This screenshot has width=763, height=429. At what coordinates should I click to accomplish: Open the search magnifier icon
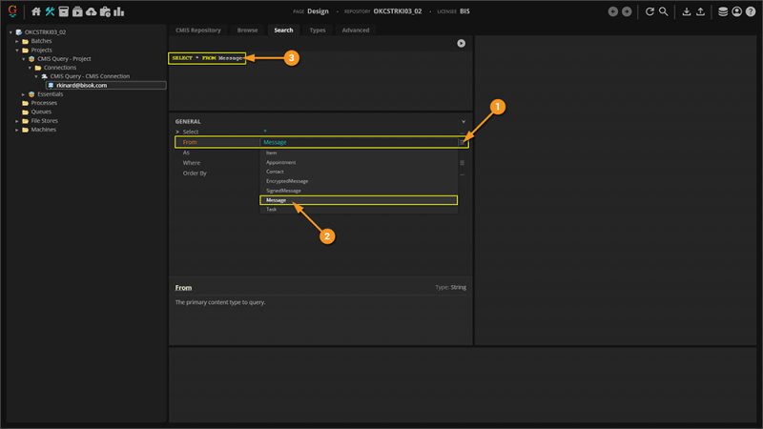coord(664,12)
